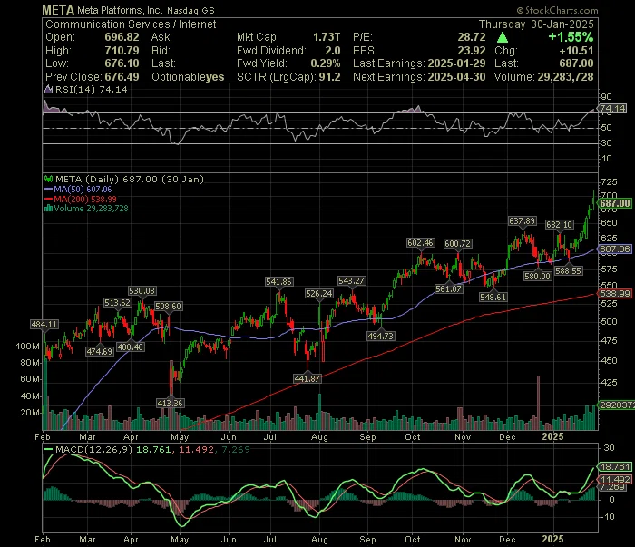Click the Communication Services / Internet sector text
This screenshot has height=547, width=635.
131,24
